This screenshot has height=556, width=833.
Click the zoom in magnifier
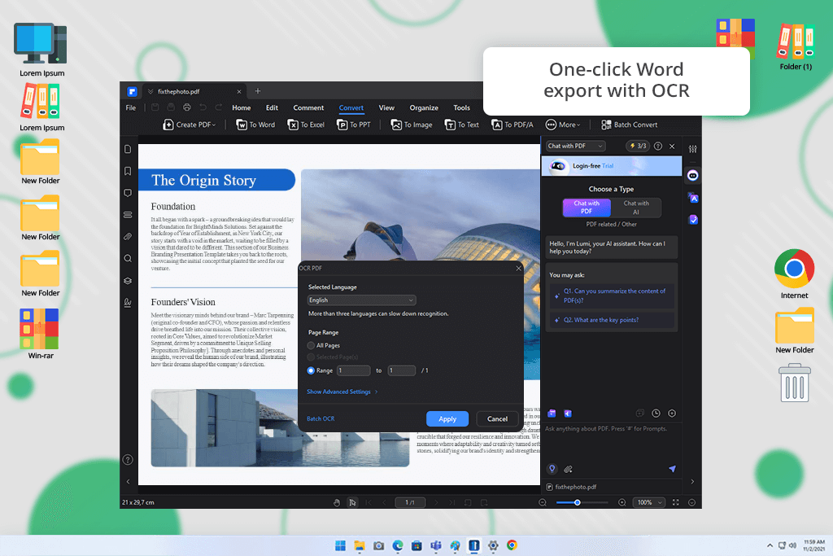(x=622, y=502)
